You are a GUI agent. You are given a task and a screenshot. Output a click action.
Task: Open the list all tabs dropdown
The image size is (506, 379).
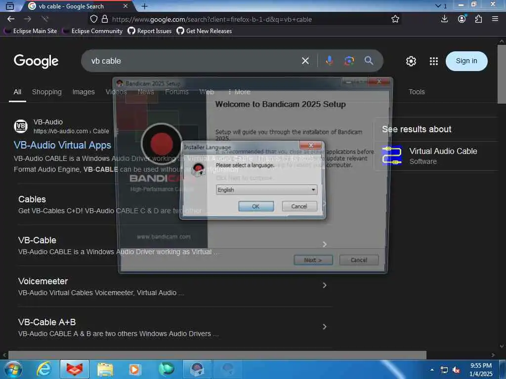click(x=441, y=6)
